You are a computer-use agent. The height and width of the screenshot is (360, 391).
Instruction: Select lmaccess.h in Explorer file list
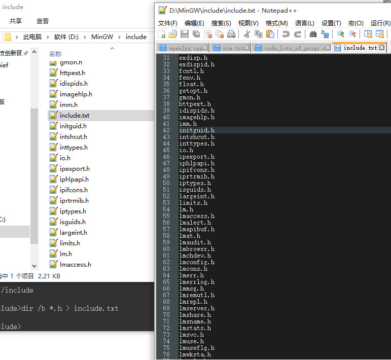click(x=75, y=265)
